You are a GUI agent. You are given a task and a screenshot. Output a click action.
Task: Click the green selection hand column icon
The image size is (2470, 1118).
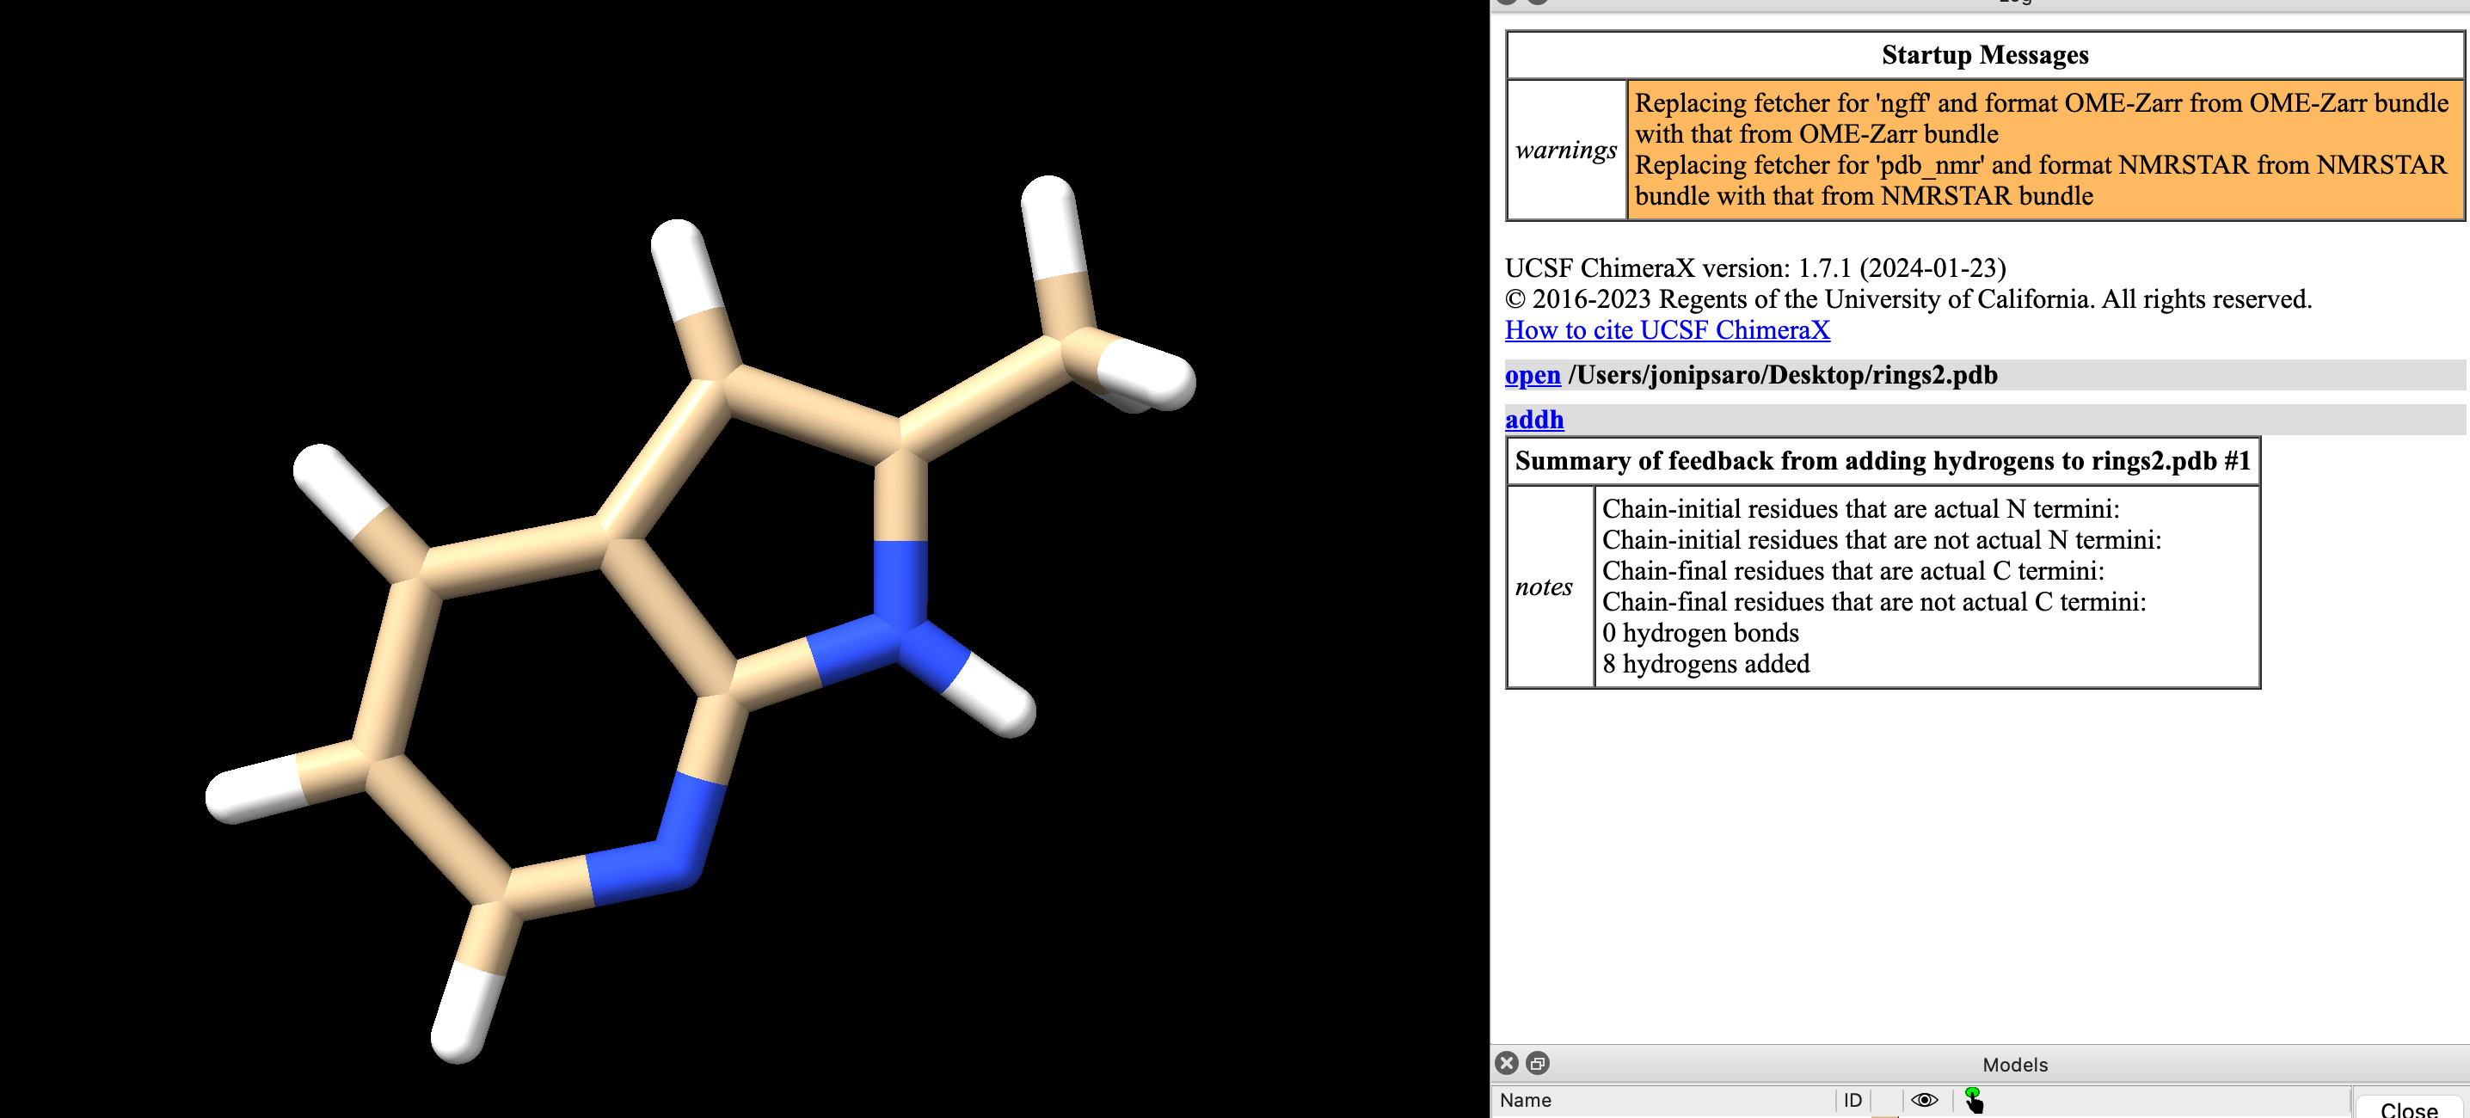[x=1972, y=1100]
